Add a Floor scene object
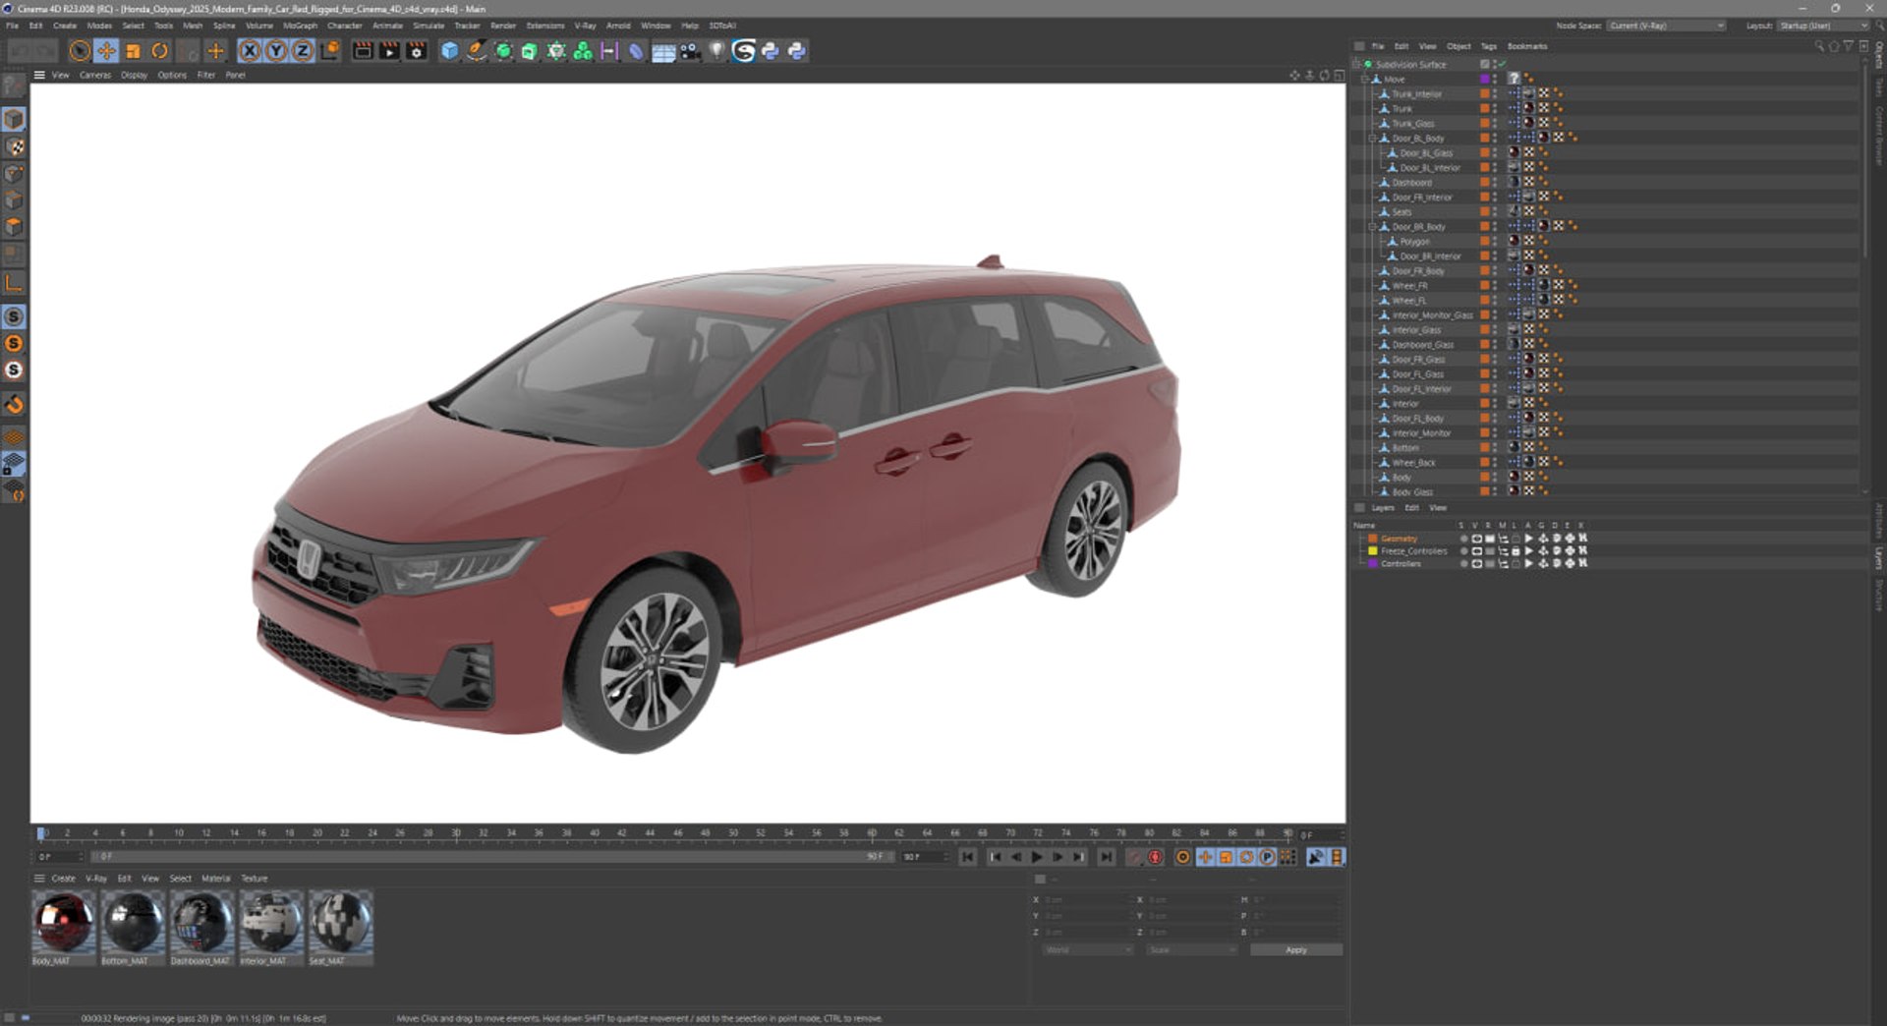Screen dimensions: 1887x1026 tap(663, 51)
